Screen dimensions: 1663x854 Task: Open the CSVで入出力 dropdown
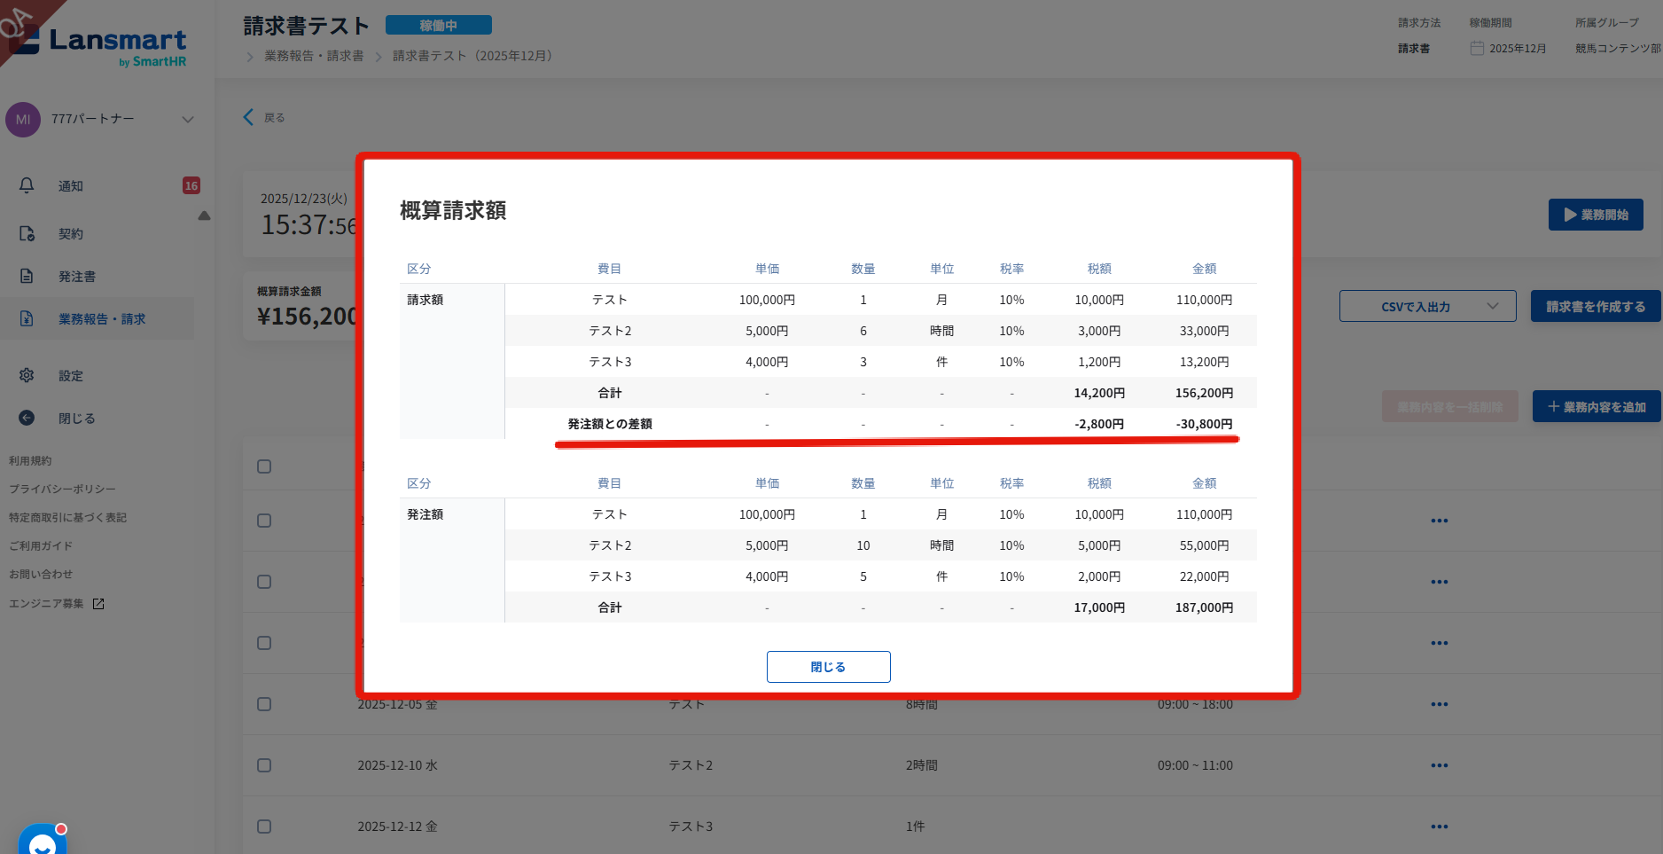pyautogui.click(x=1428, y=306)
